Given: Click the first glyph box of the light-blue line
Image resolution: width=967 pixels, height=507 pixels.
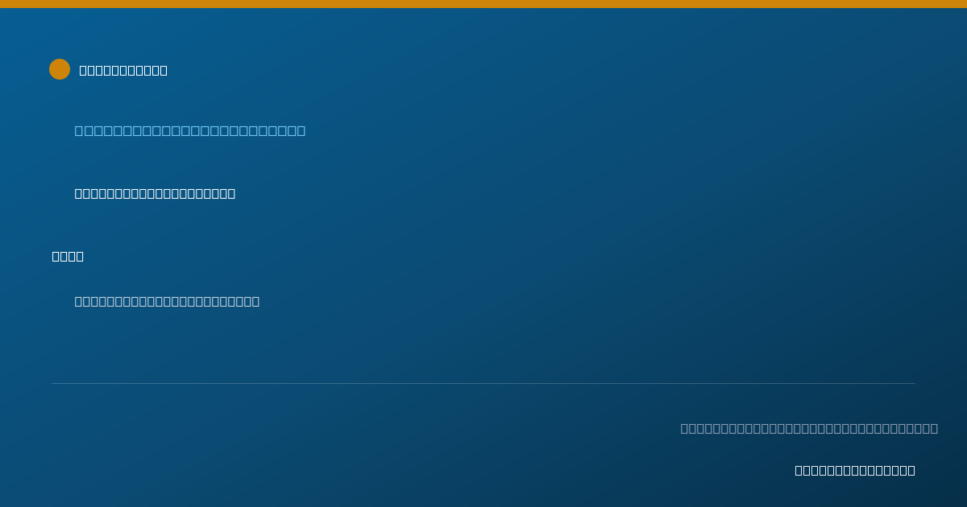Looking at the screenshot, I should click(x=79, y=130).
